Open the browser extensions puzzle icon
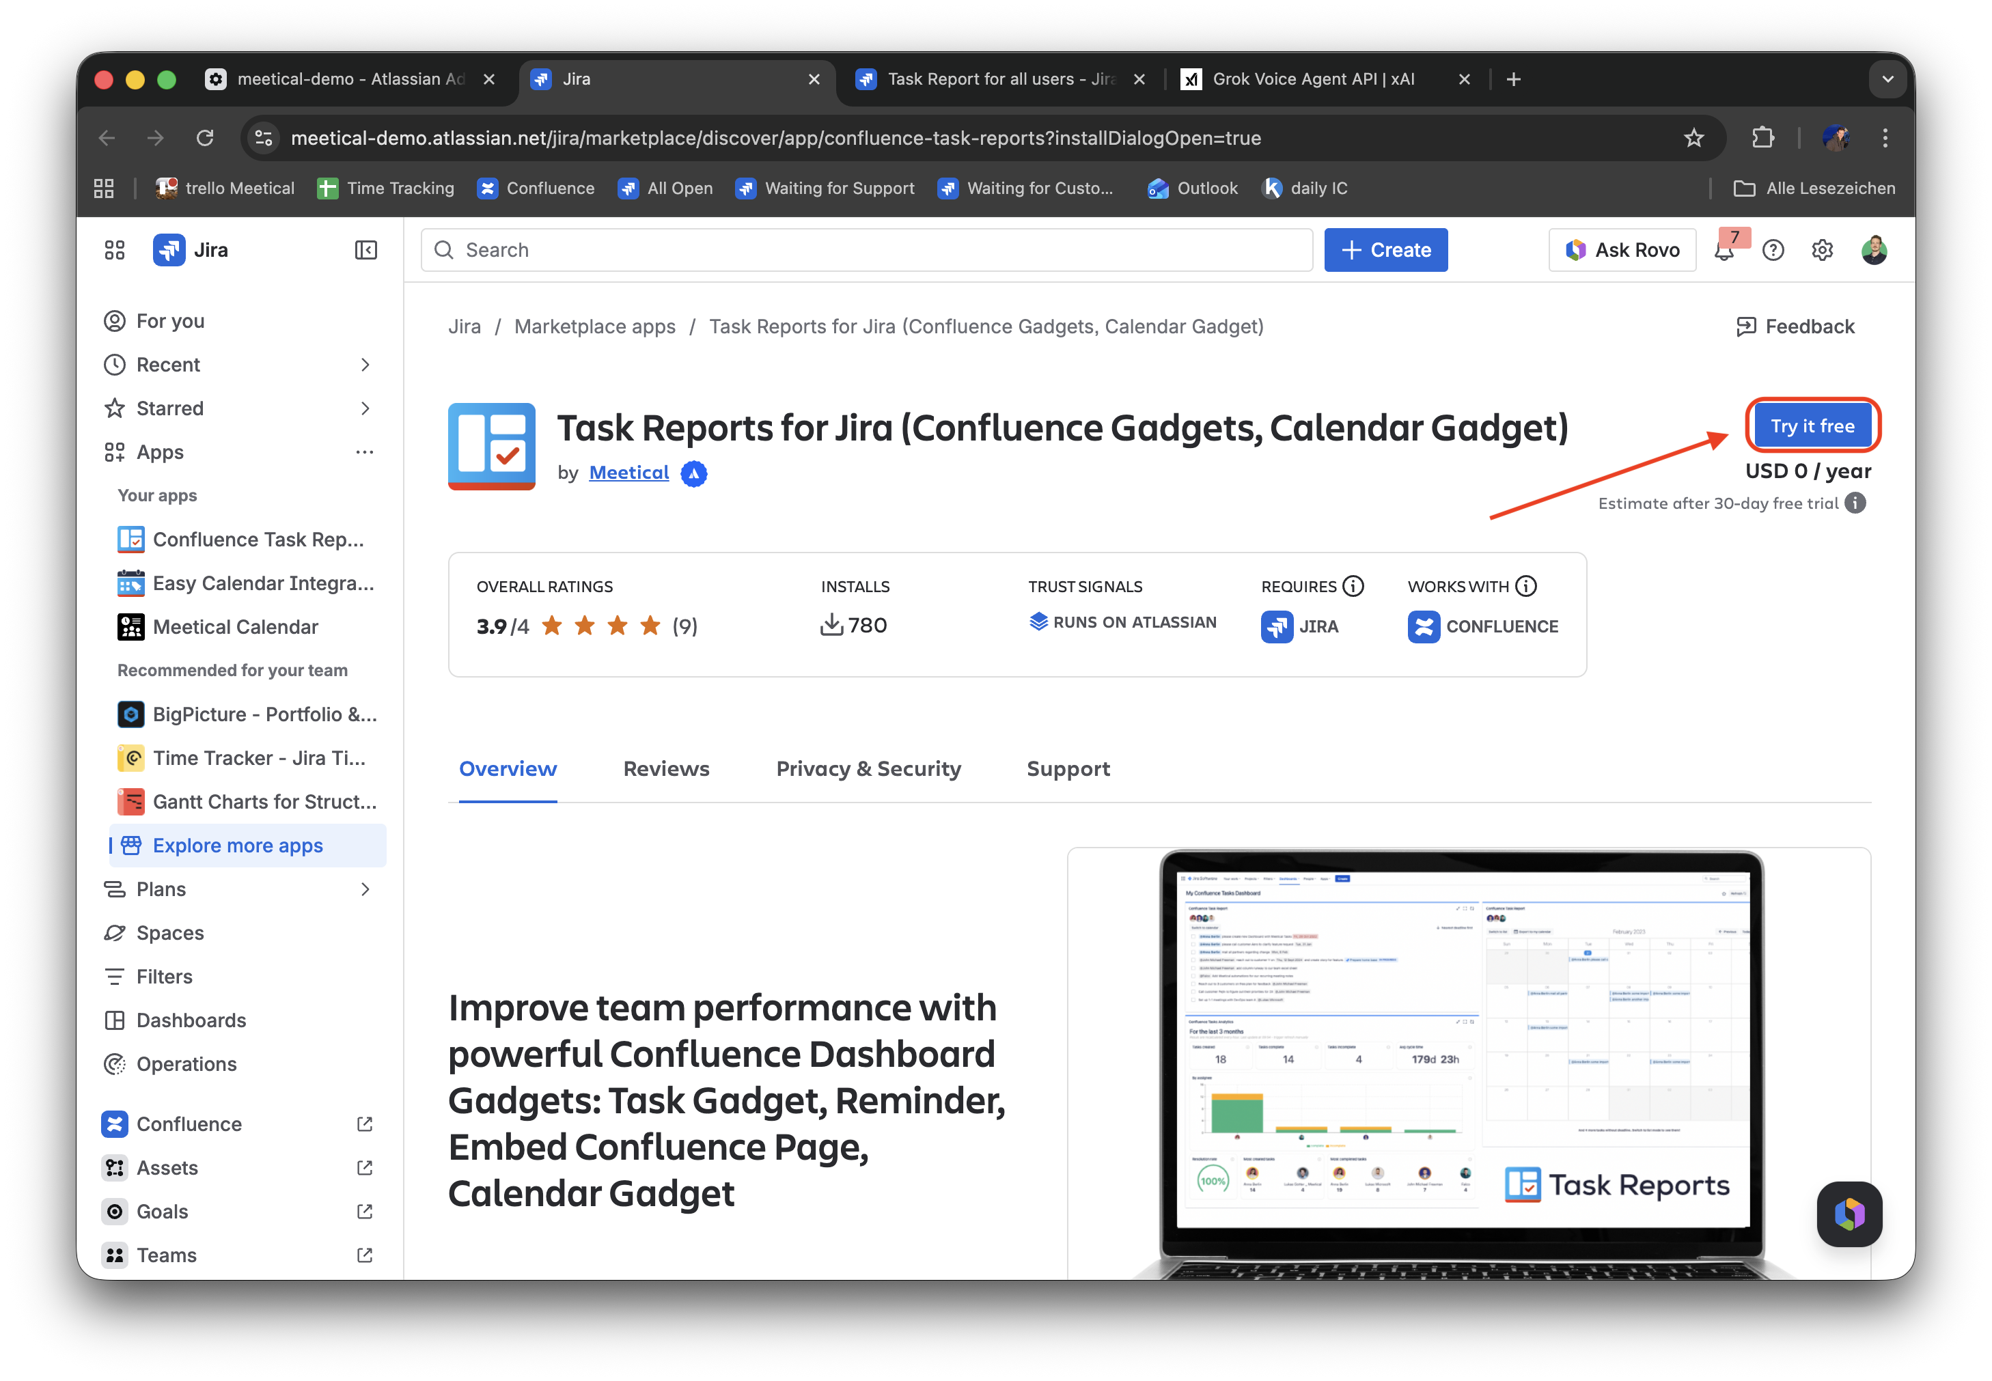 click(x=1762, y=137)
